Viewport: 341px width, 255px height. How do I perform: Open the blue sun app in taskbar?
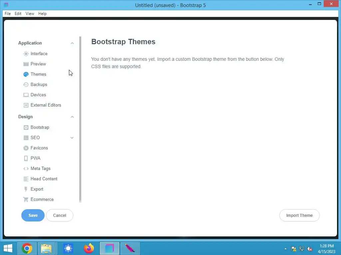click(68, 248)
